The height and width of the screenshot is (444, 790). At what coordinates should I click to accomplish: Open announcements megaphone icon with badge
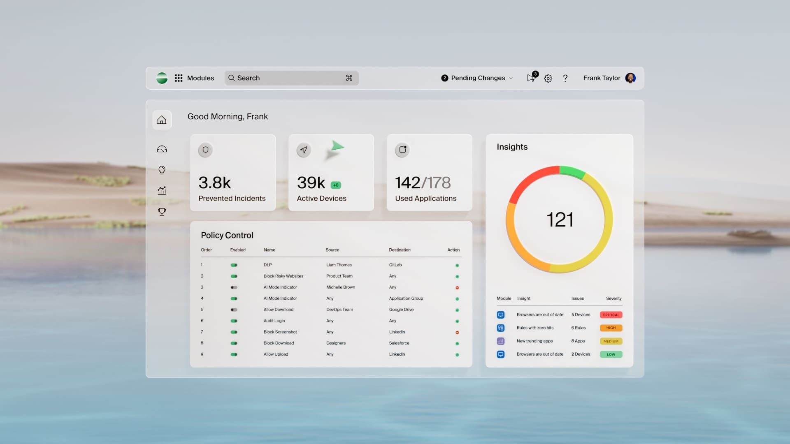(x=531, y=78)
